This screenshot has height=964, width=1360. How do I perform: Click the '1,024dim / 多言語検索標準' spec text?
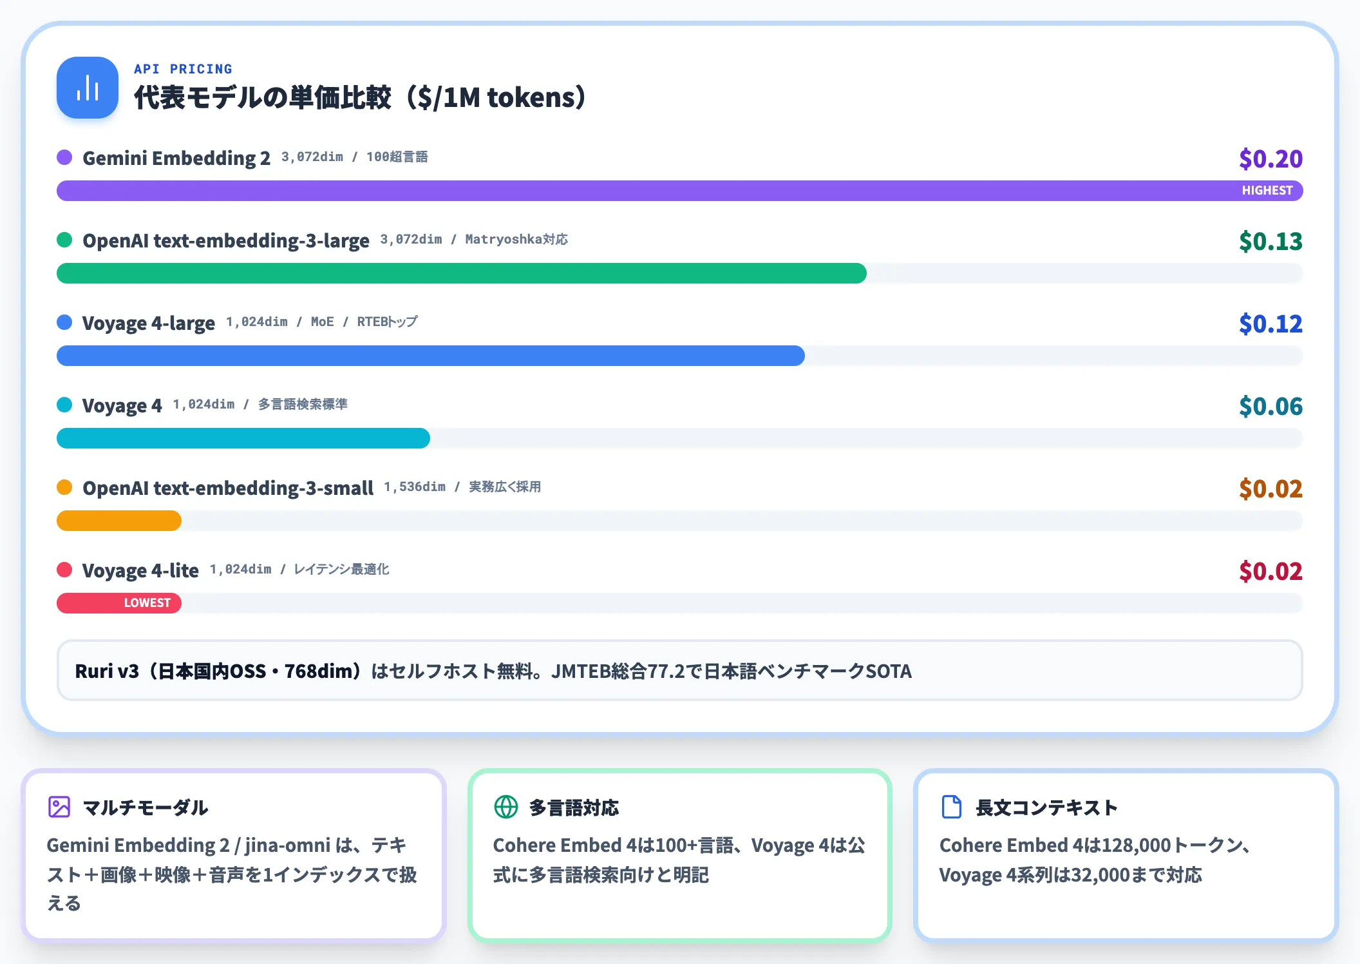tap(260, 404)
